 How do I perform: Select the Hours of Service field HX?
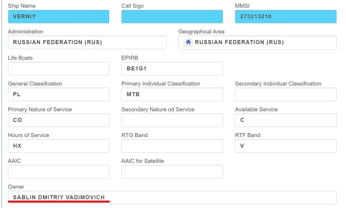pyautogui.click(x=59, y=146)
